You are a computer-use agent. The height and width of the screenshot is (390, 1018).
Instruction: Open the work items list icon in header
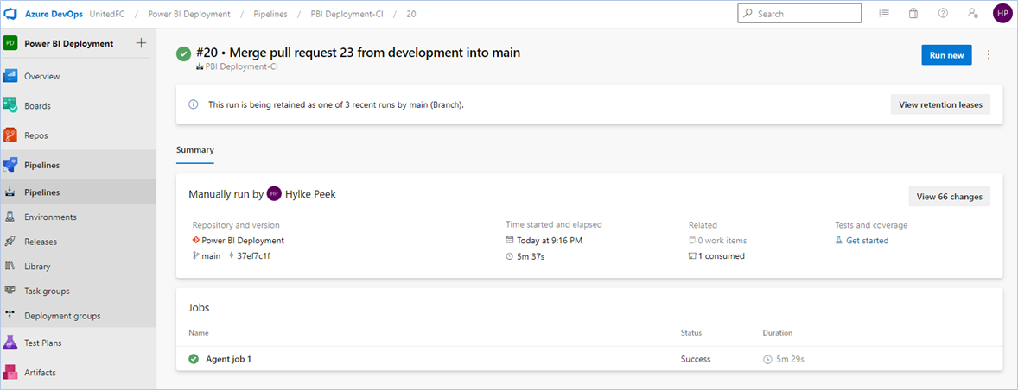(x=883, y=13)
